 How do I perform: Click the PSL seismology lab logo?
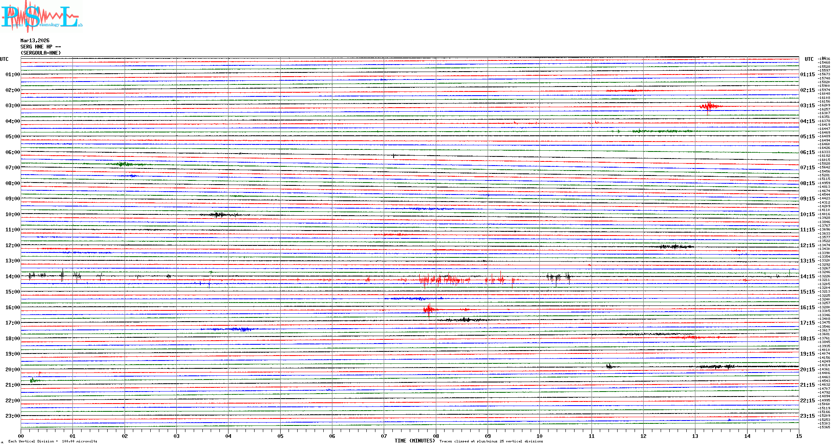click(41, 17)
